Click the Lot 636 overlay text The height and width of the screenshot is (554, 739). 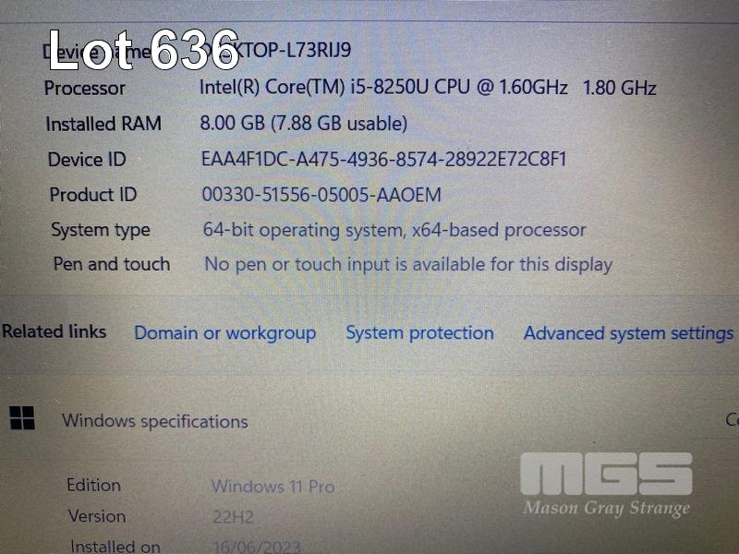click(x=144, y=50)
